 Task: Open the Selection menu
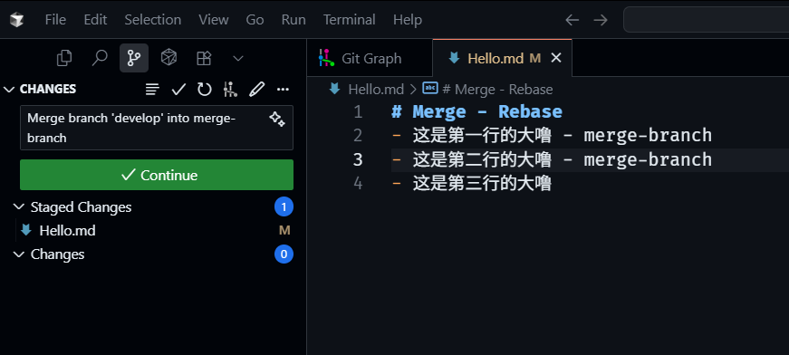point(152,20)
